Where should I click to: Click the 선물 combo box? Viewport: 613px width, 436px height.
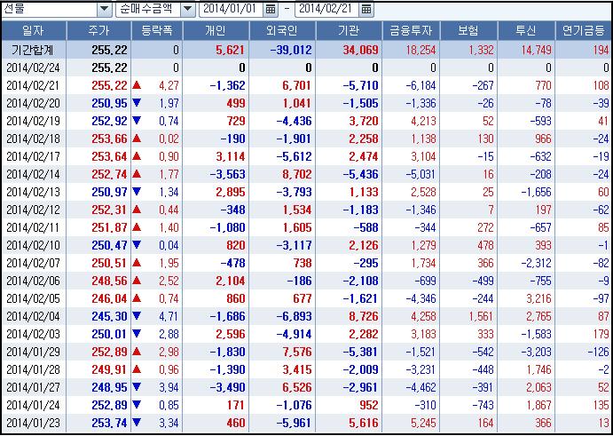[57, 9]
